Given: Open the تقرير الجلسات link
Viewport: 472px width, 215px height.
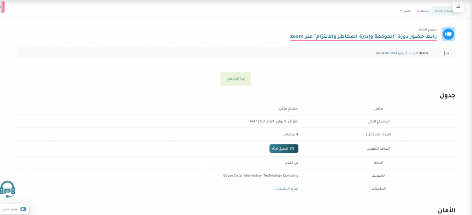Looking at the screenshot, I should click(287, 189).
